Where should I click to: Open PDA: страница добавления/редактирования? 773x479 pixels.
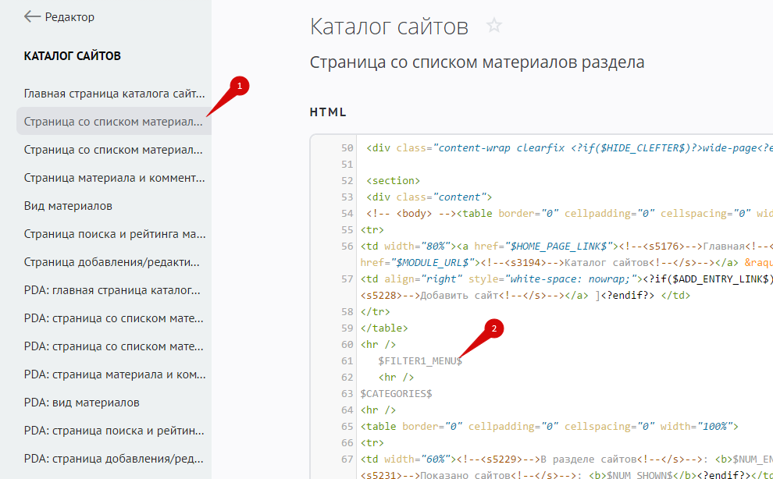114,459
